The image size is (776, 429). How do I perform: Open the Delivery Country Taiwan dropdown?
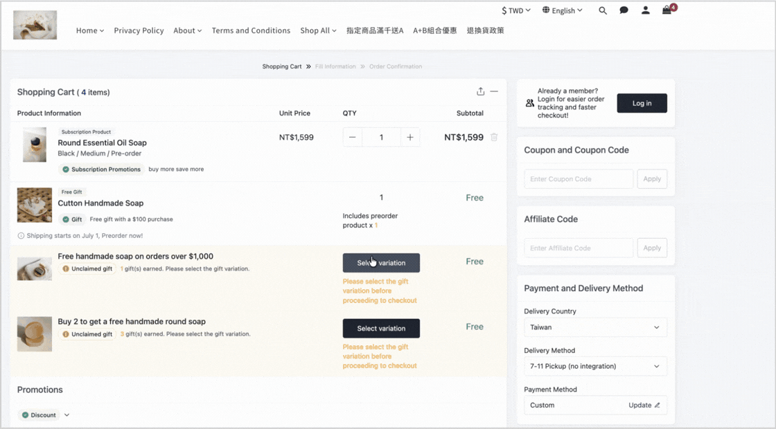pos(595,327)
